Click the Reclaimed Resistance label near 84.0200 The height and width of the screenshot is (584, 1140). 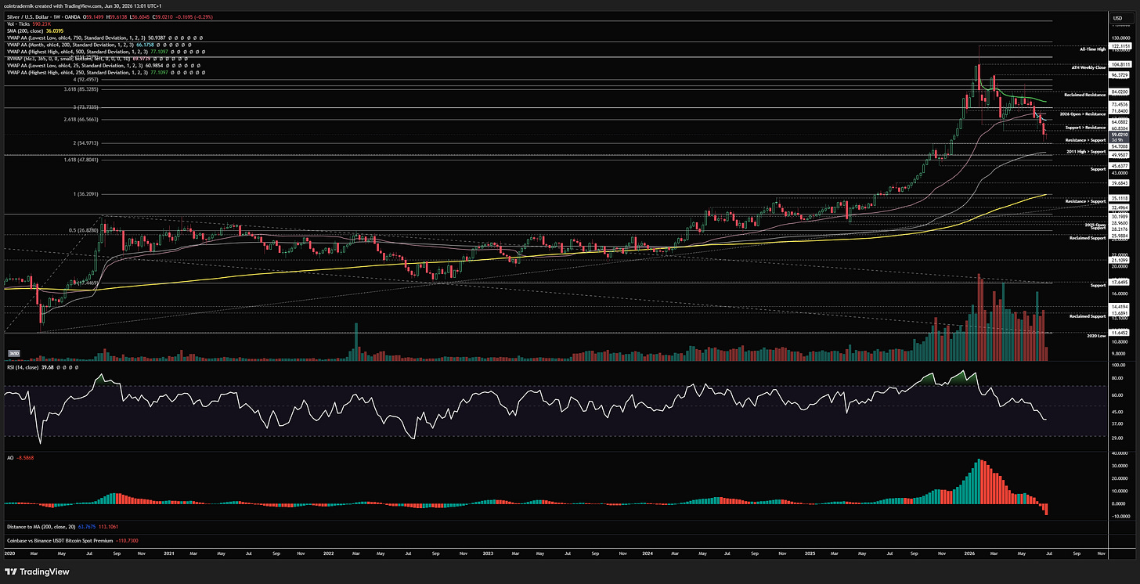[x=1085, y=95]
